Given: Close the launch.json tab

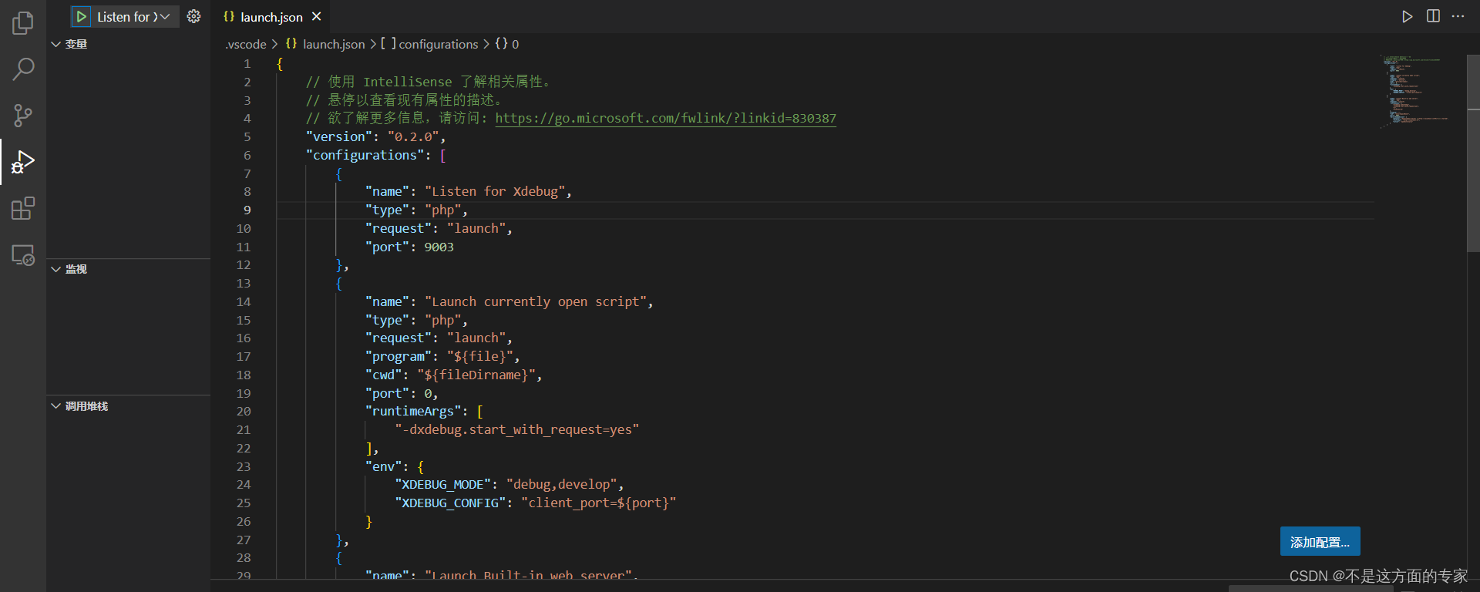Looking at the screenshot, I should pos(316,16).
